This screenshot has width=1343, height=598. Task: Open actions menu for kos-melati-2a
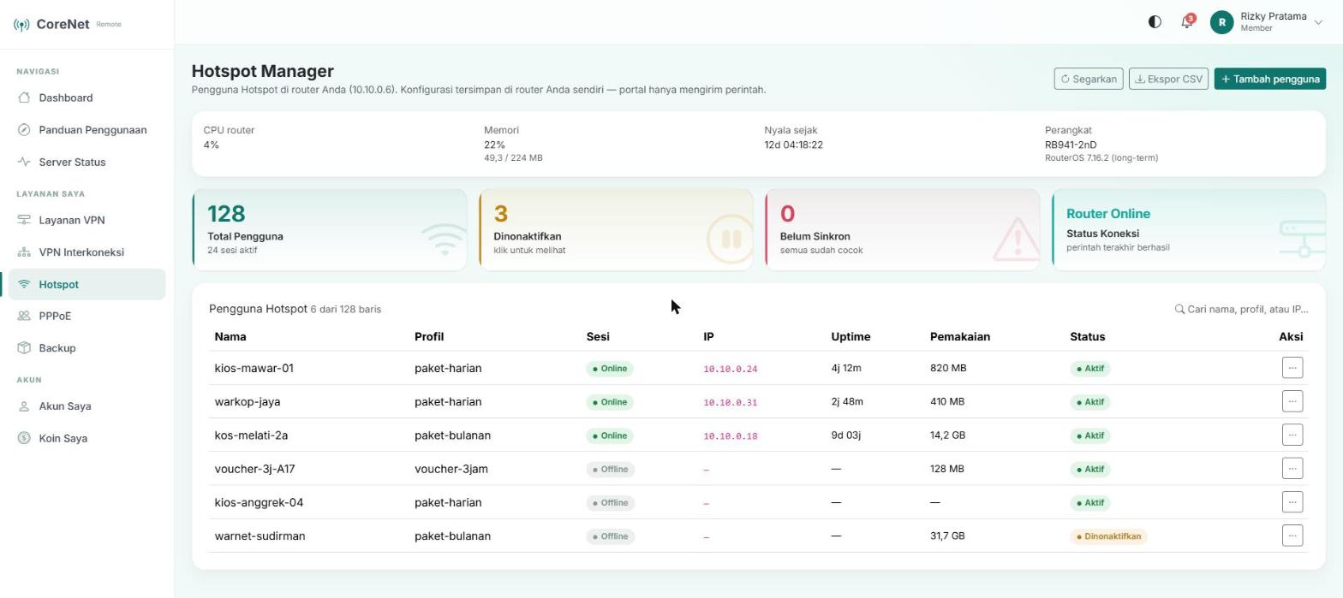[1292, 435]
